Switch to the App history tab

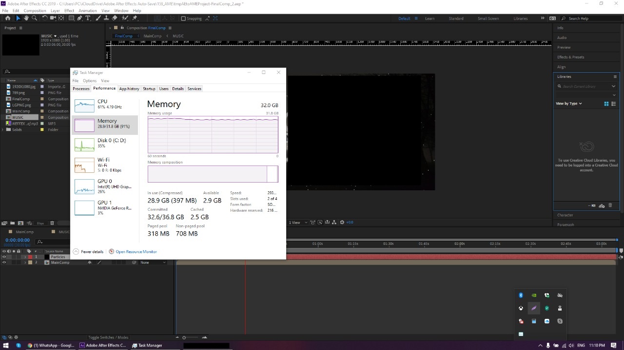[129, 89]
